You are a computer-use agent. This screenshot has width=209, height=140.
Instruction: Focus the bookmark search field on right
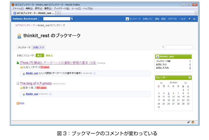click(179, 47)
